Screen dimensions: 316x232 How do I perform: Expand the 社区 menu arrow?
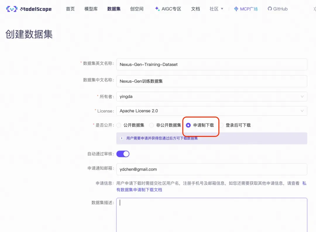(x=222, y=9)
